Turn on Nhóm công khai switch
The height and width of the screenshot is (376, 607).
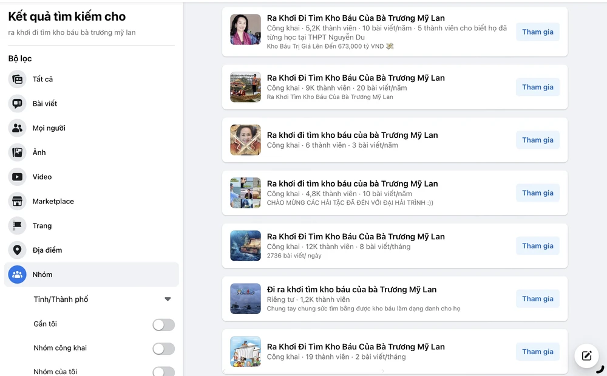(163, 349)
